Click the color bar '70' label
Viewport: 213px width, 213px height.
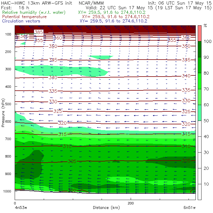[x=206, y=89]
